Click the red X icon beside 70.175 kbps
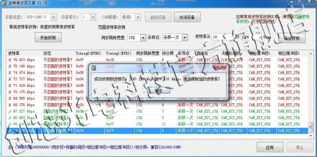317x157 pixels. (x=10, y=92)
